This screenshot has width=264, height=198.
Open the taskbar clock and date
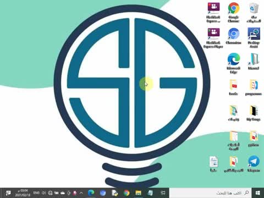coord(22,193)
